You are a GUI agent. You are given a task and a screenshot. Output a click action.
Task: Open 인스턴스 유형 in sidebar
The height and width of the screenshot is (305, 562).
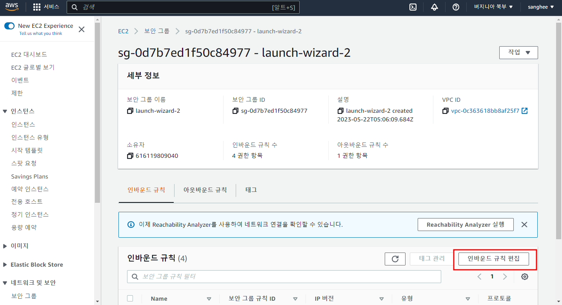[x=30, y=137]
